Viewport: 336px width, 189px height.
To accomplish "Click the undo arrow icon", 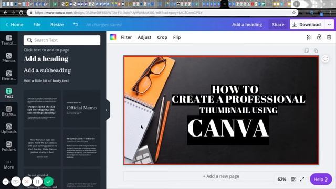I will tap(76, 25).
